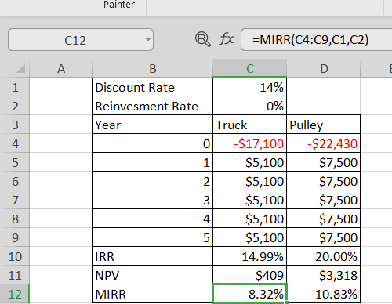
Task: Click Truck $5,100 in row 5
Action: click(250, 162)
